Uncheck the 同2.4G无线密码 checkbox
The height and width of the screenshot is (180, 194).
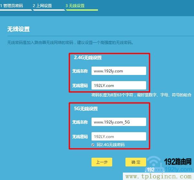pos(93,145)
